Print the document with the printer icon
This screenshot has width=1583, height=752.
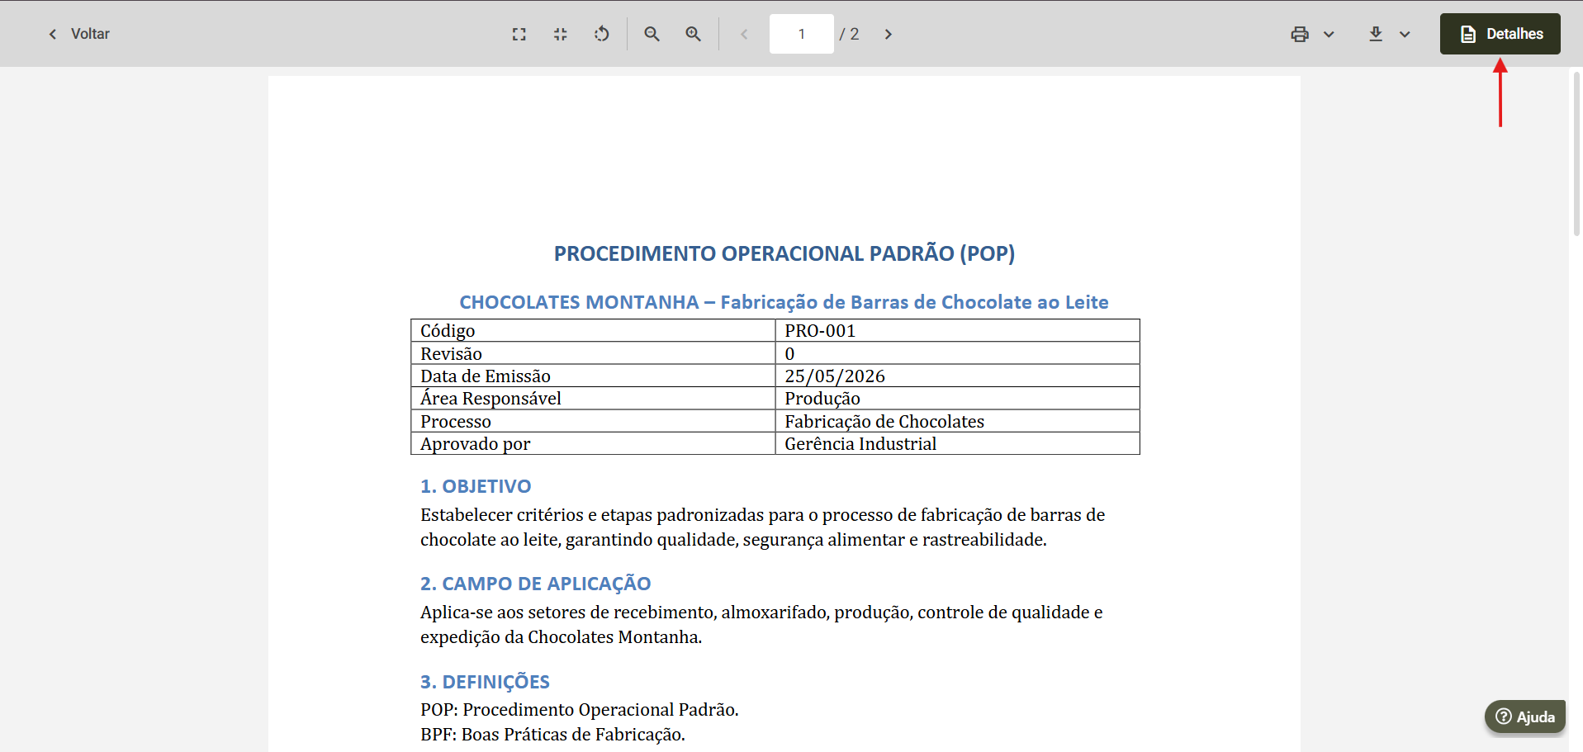[x=1300, y=34]
